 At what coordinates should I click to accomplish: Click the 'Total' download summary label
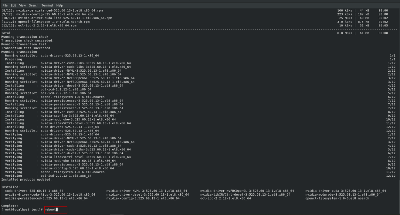(6, 33)
